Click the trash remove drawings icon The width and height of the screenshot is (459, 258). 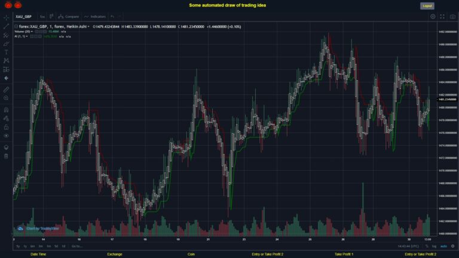coord(6,156)
